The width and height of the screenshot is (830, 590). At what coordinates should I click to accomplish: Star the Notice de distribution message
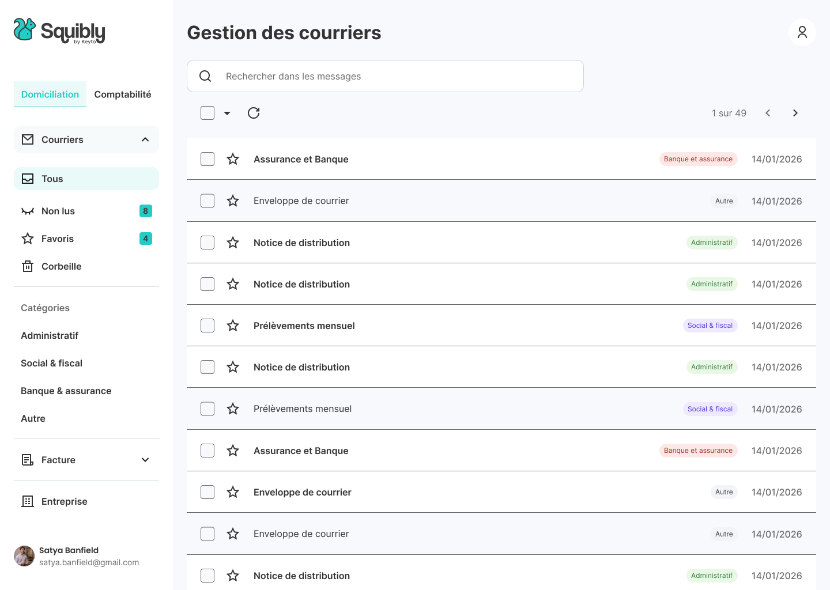[x=233, y=243]
